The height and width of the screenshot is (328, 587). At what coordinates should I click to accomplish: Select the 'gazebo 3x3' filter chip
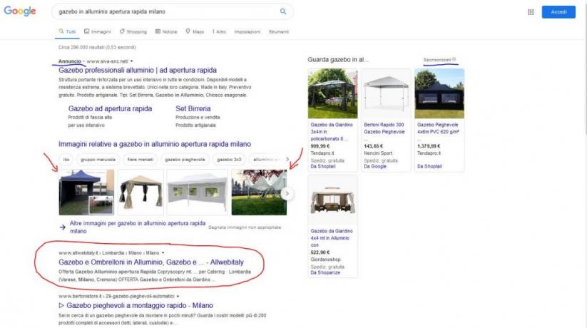coord(229,160)
